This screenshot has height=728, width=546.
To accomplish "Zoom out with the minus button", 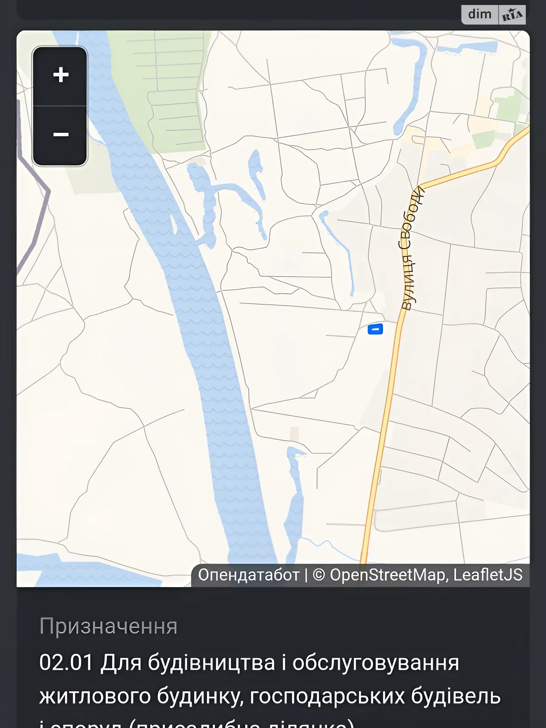I will click(60, 135).
